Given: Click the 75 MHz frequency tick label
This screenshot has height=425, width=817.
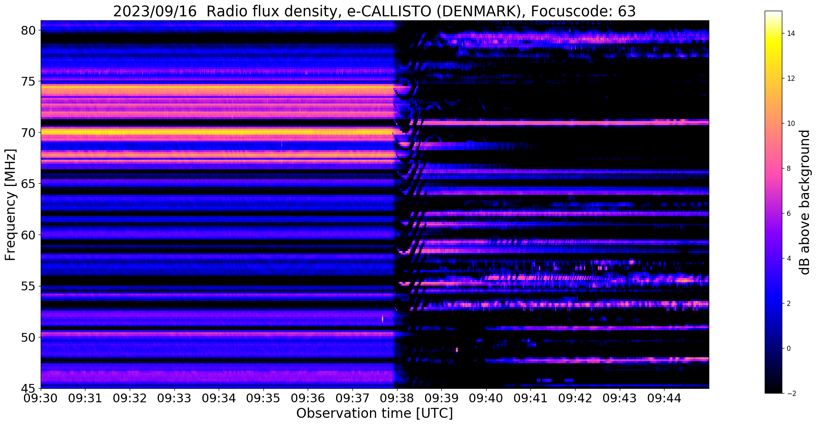Looking at the screenshot, I should coord(28,81).
